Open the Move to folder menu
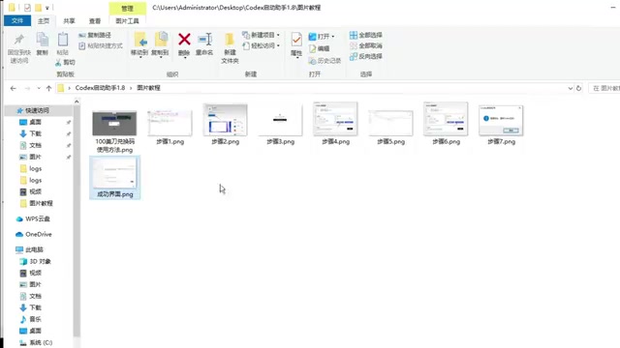 [x=139, y=45]
